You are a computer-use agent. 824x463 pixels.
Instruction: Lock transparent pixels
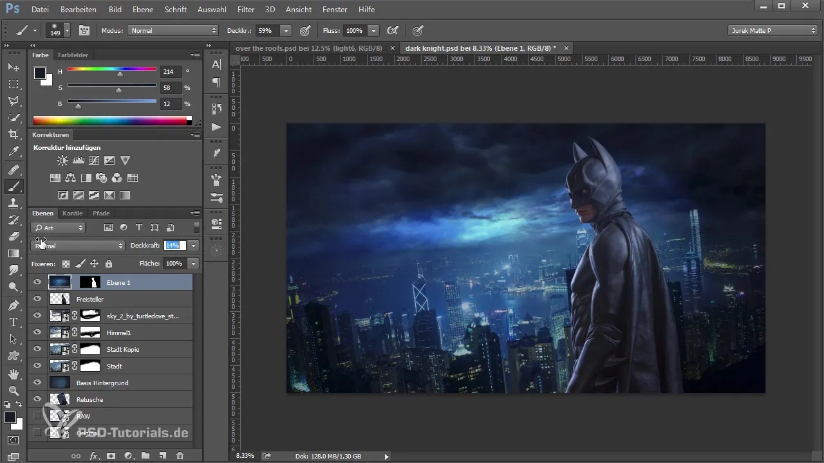pyautogui.click(x=66, y=264)
